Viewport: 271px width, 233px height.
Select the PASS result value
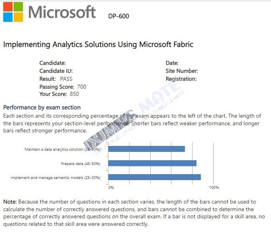(x=66, y=79)
